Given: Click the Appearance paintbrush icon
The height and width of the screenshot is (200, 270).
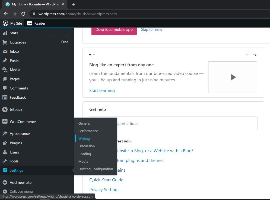Looking at the screenshot, I should (x=5, y=134).
